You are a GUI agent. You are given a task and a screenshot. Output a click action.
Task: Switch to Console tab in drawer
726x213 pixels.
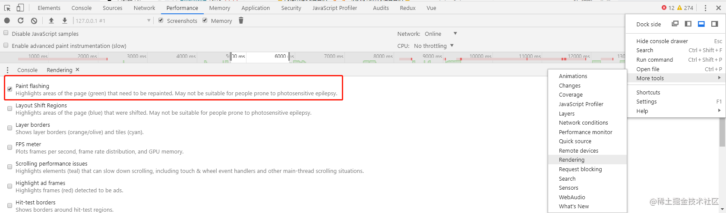27,70
